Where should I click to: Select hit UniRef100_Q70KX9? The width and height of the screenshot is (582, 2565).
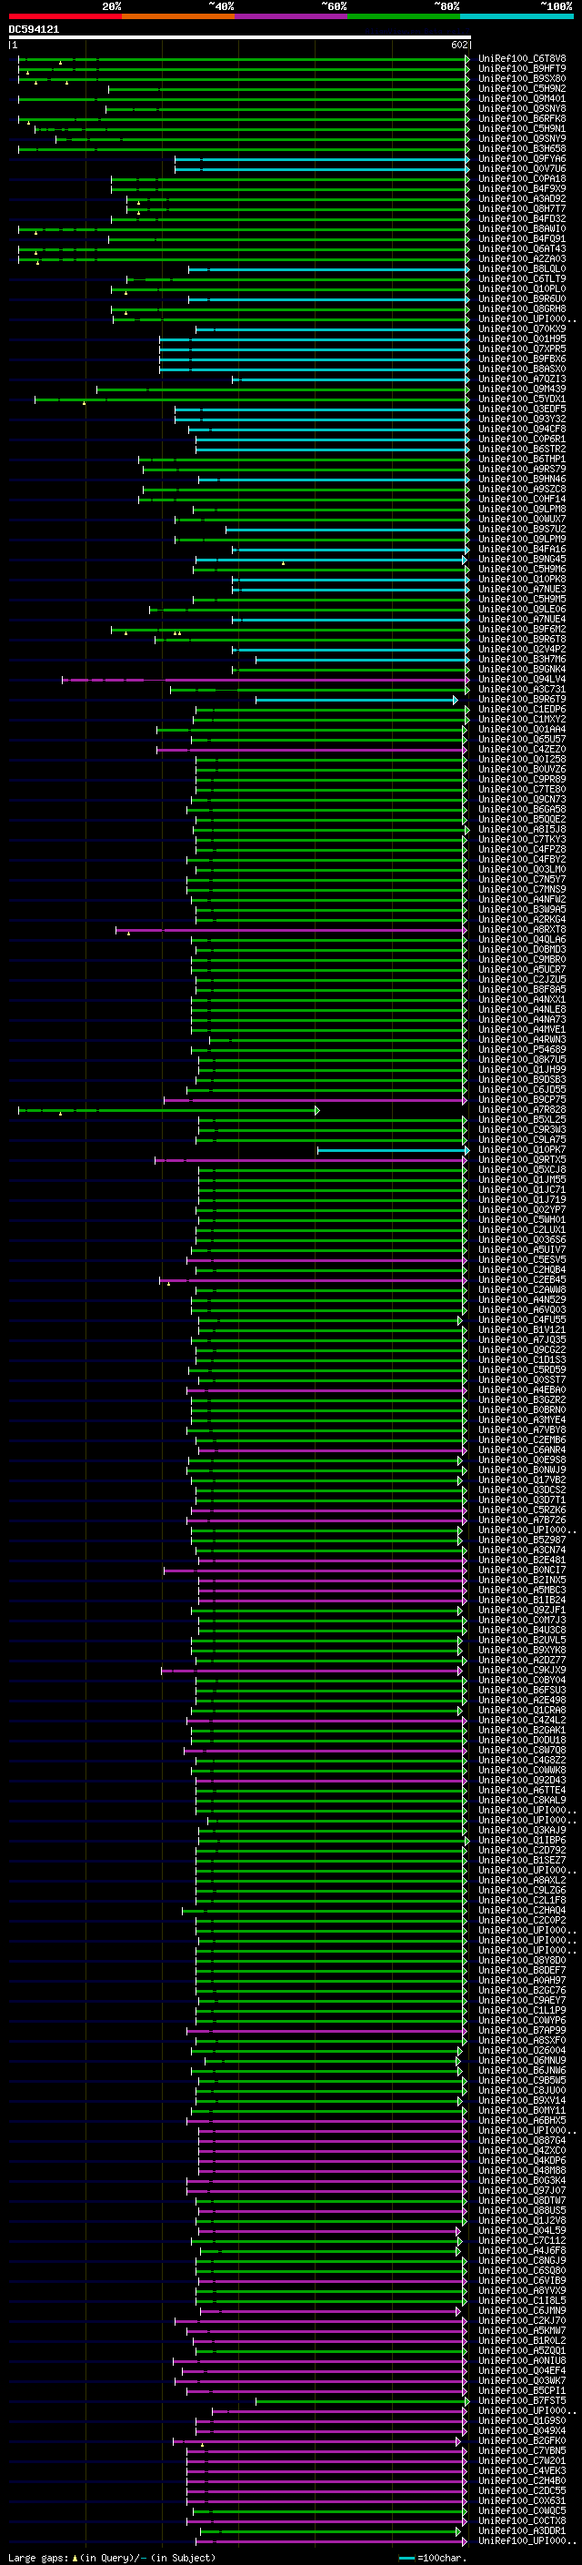point(522,328)
